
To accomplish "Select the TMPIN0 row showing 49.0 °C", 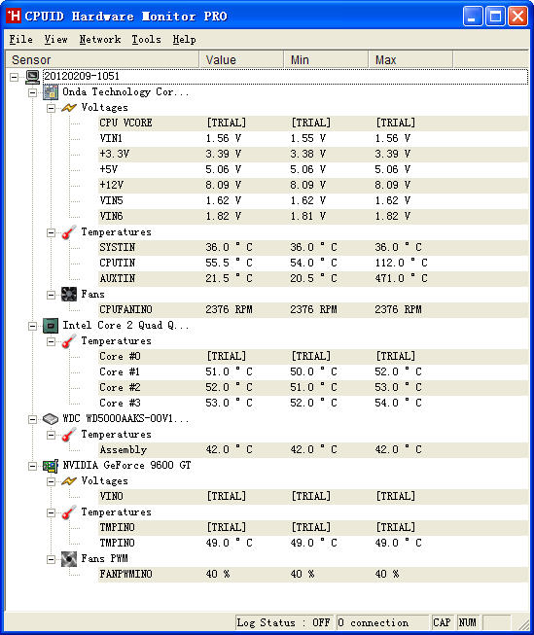I will 313,543.
